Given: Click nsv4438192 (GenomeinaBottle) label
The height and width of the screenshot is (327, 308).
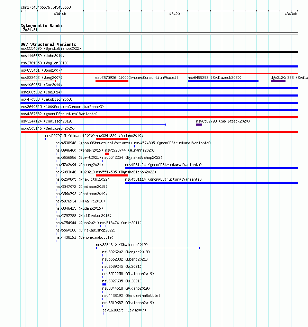Looking at the screenshot, I should coord(131,296).
